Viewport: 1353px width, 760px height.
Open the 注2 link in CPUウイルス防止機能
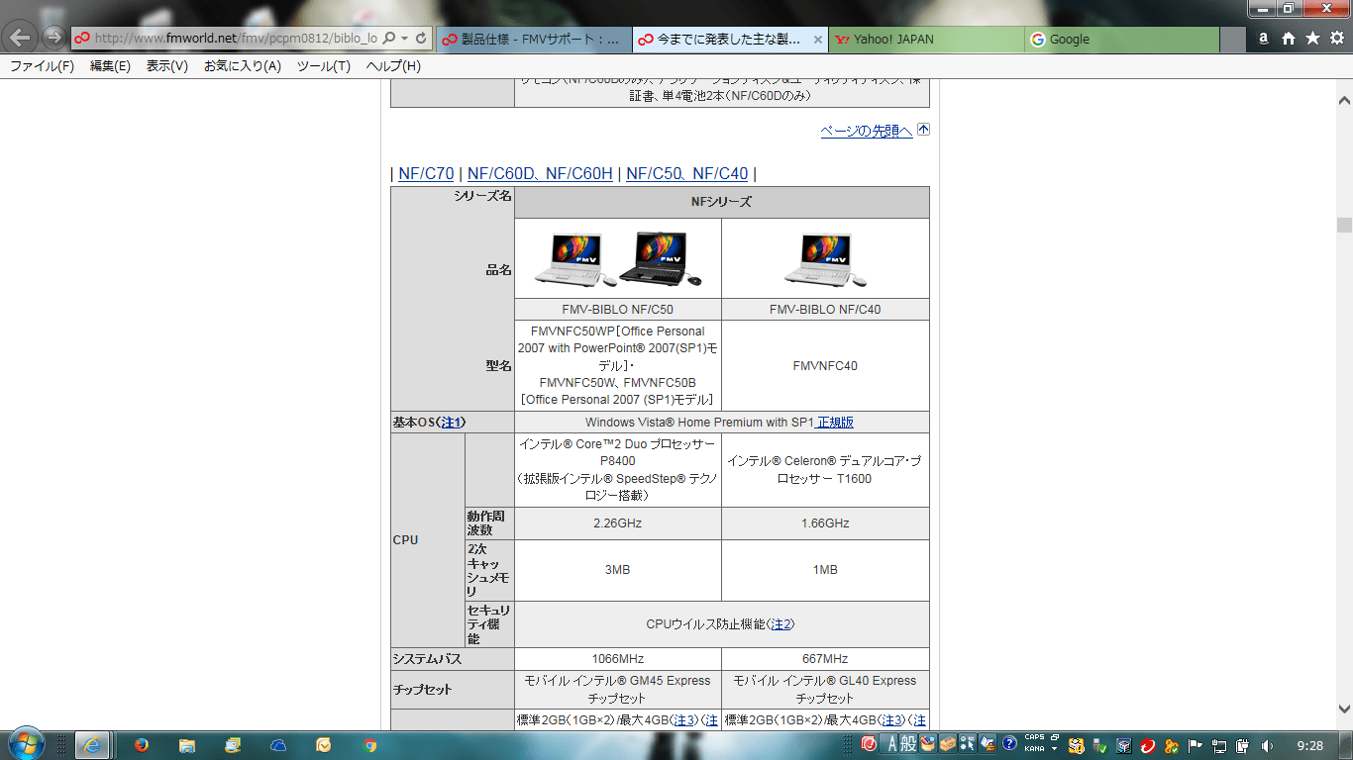tap(781, 624)
